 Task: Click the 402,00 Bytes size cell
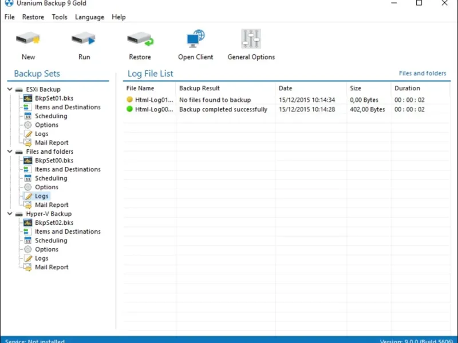click(x=367, y=109)
